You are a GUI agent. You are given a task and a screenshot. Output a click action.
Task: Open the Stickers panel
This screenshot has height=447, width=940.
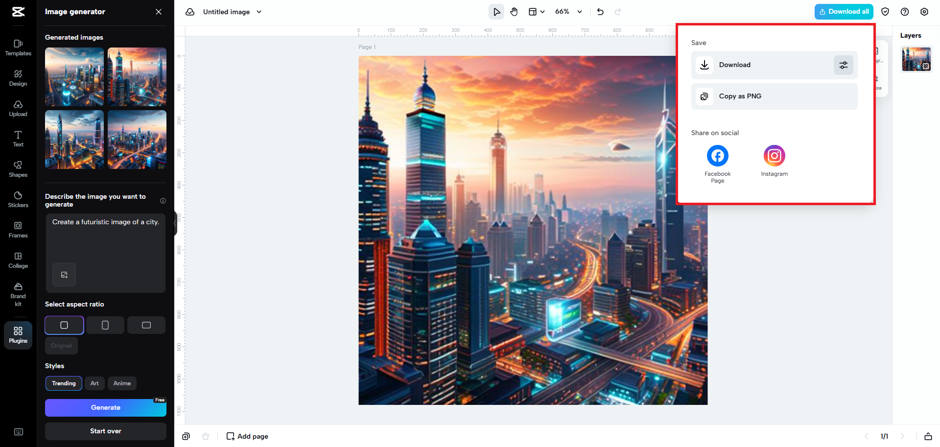tap(18, 199)
